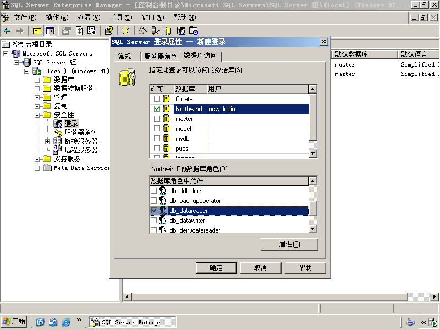The height and width of the screenshot is (330, 440).
Task: Switch to the 服务器角色 tab
Action: pyautogui.click(x=161, y=57)
